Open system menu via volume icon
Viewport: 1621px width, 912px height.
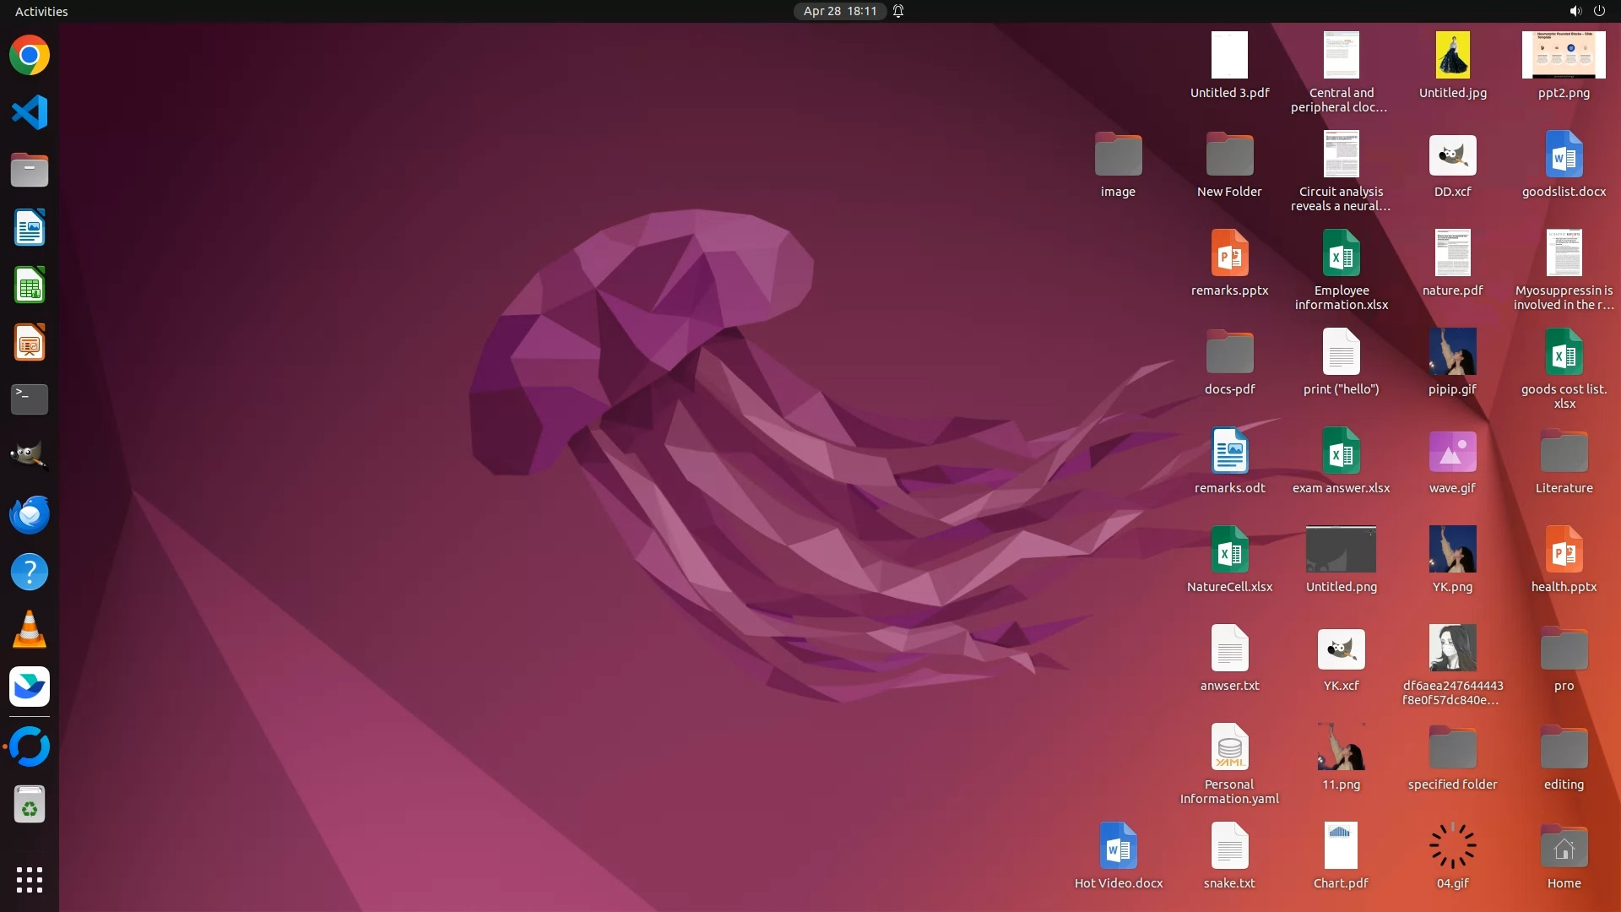[1575, 11]
